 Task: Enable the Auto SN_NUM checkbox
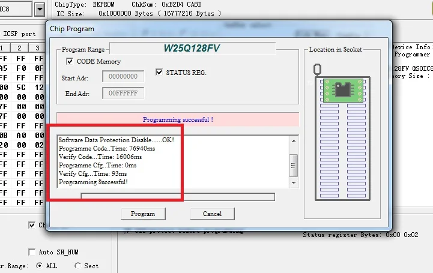tap(32, 252)
